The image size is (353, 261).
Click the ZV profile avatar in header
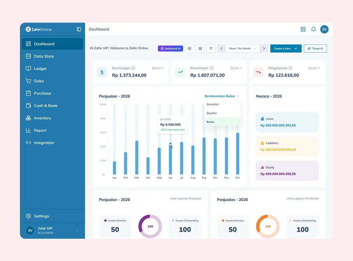(324, 29)
